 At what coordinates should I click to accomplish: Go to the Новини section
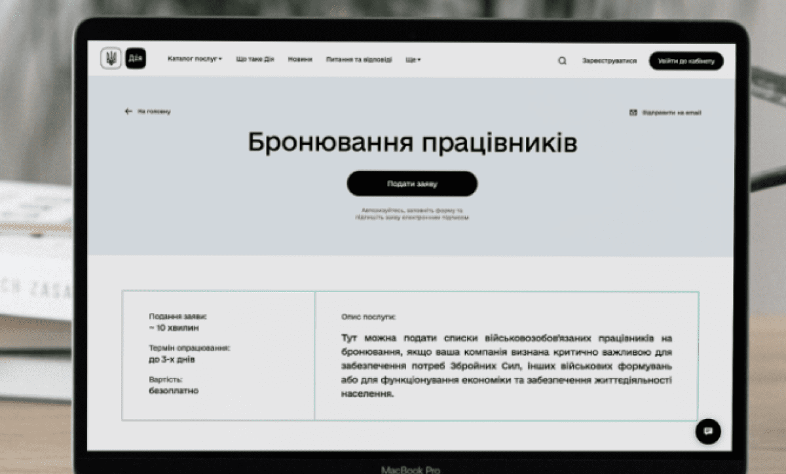tap(300, 60)
